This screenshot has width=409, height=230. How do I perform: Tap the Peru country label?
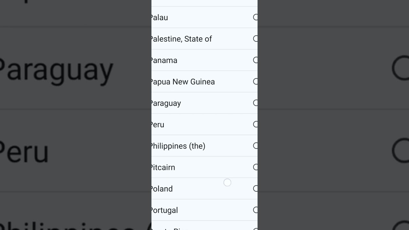pos(158,125)
